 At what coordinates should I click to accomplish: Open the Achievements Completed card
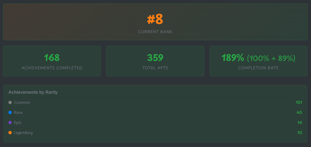tap(52, 61)
